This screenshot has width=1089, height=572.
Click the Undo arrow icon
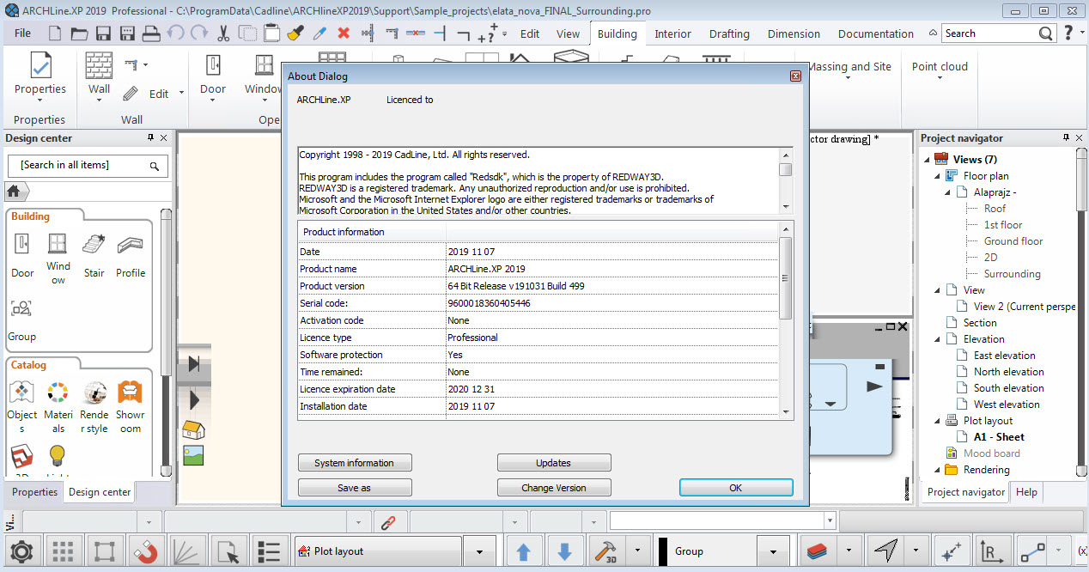(176, 33)
